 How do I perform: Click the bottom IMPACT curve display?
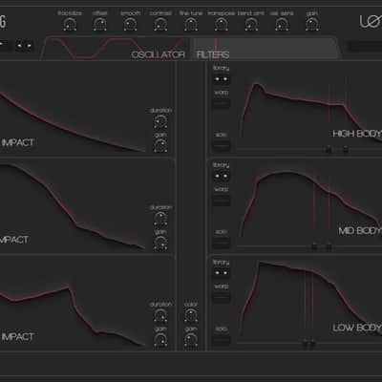[x=73, y=315]
